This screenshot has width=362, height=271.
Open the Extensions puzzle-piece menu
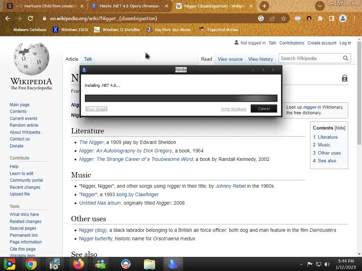tap(320, 18)
